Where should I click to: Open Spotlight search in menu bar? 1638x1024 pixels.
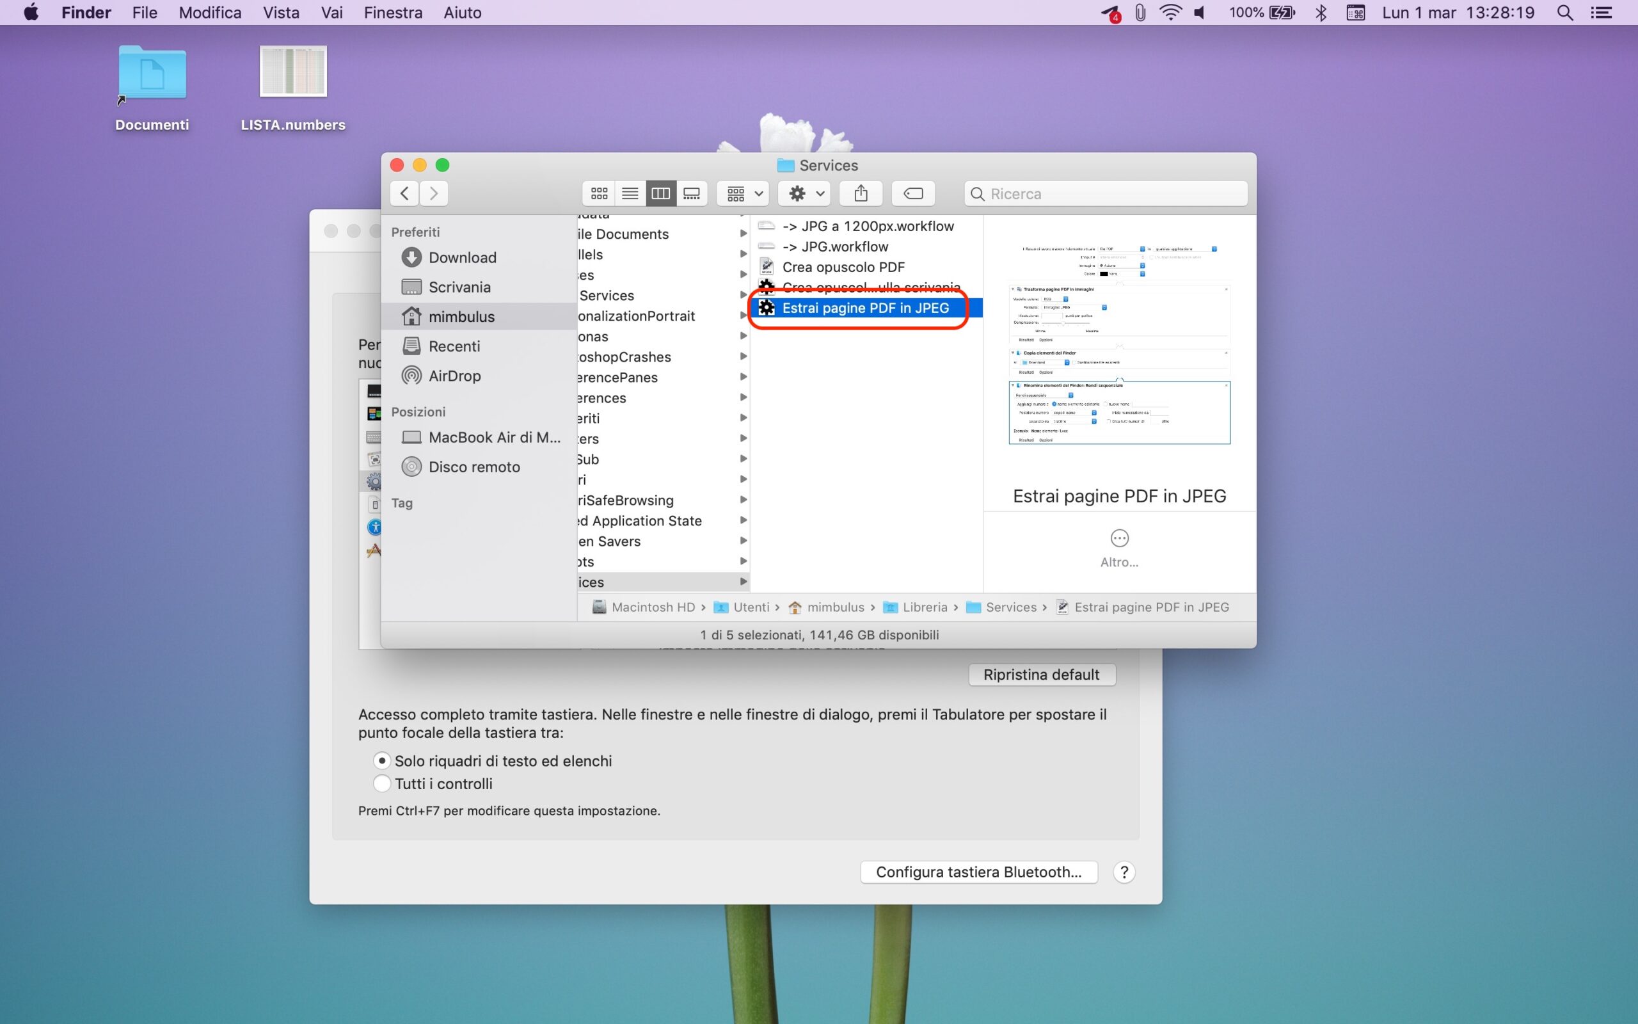(1564, 13)
